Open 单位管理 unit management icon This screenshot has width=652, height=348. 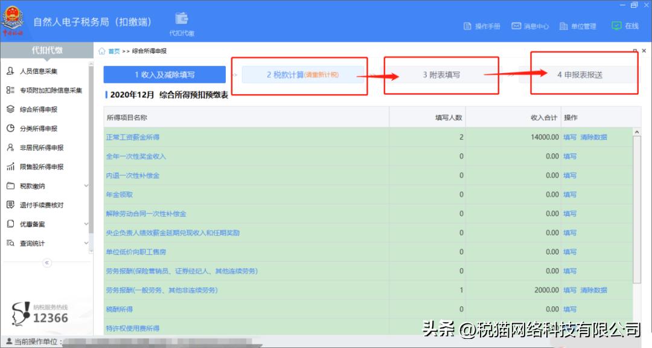pos(564,25)
